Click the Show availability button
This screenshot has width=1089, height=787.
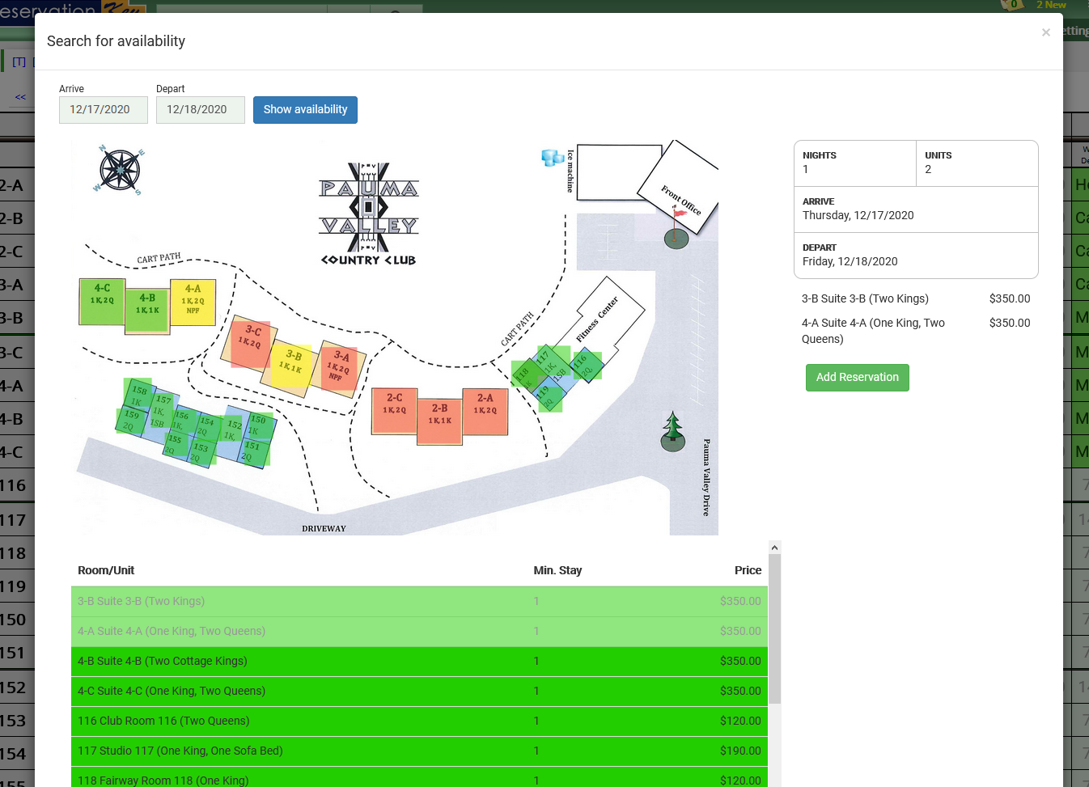(x=305, y=110)
